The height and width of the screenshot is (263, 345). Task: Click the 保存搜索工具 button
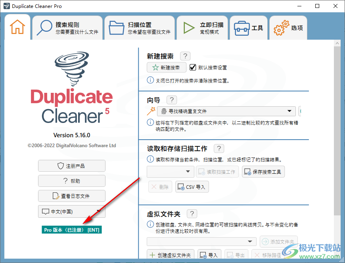coord(263,172)
